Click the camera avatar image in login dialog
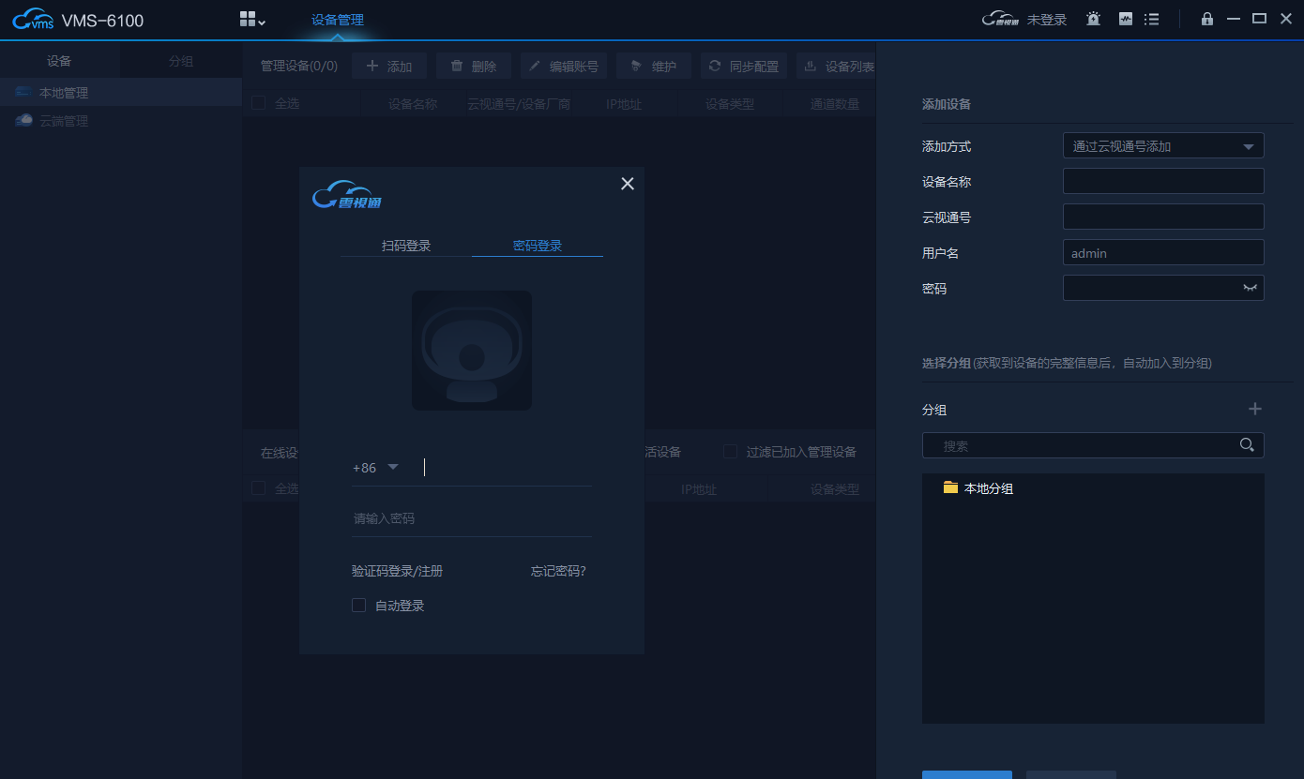 (x=472, y=351)
